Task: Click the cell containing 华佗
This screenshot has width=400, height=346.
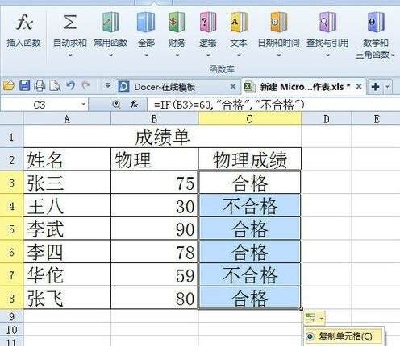Action: point(67,275)
